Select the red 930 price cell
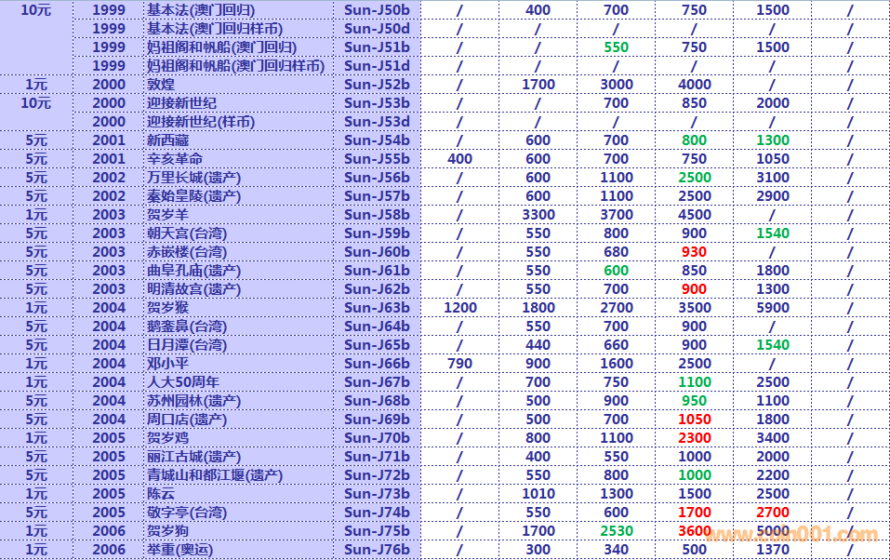The height and width of the screenshot is (560, 890). pos(694,252)
